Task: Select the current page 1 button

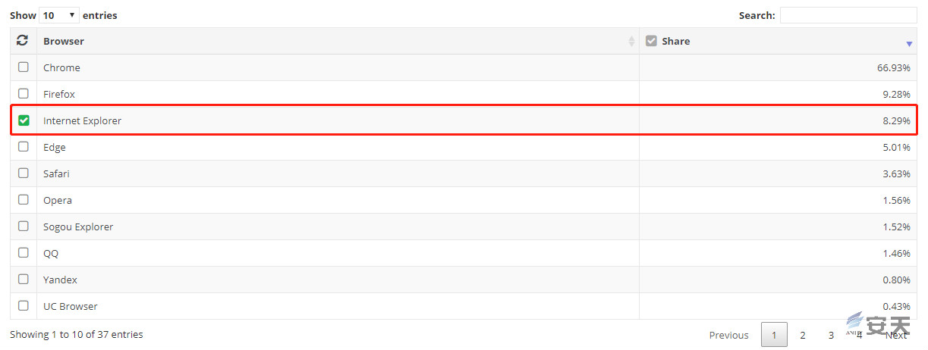Action: 774,335
